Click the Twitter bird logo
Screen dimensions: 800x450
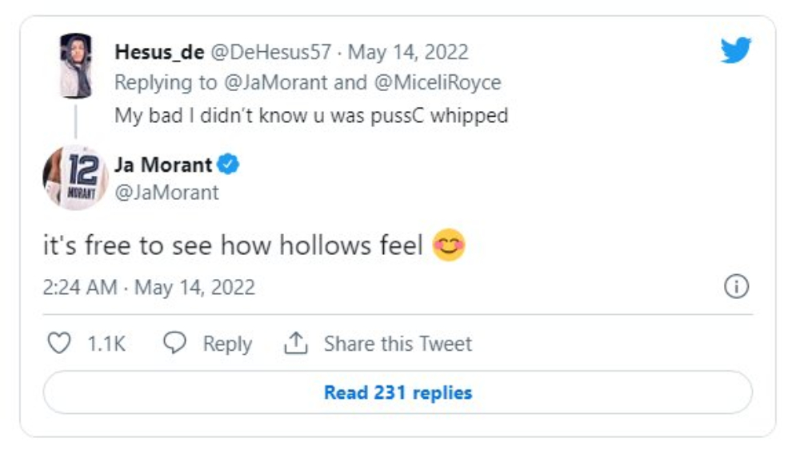coord(736,51)
